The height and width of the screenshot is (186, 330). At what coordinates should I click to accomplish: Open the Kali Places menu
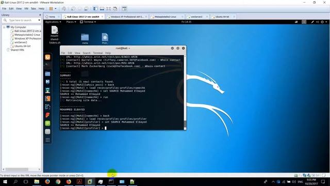tap(71, 22)
